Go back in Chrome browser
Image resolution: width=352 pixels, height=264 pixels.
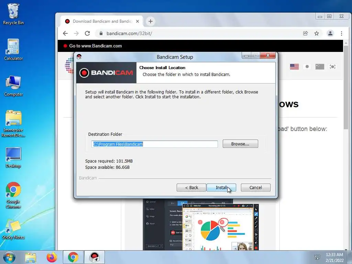click(65, 33)
